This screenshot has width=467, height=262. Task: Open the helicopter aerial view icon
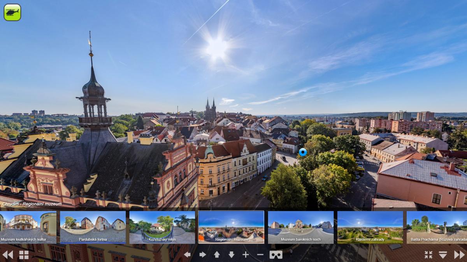point(12,12)
